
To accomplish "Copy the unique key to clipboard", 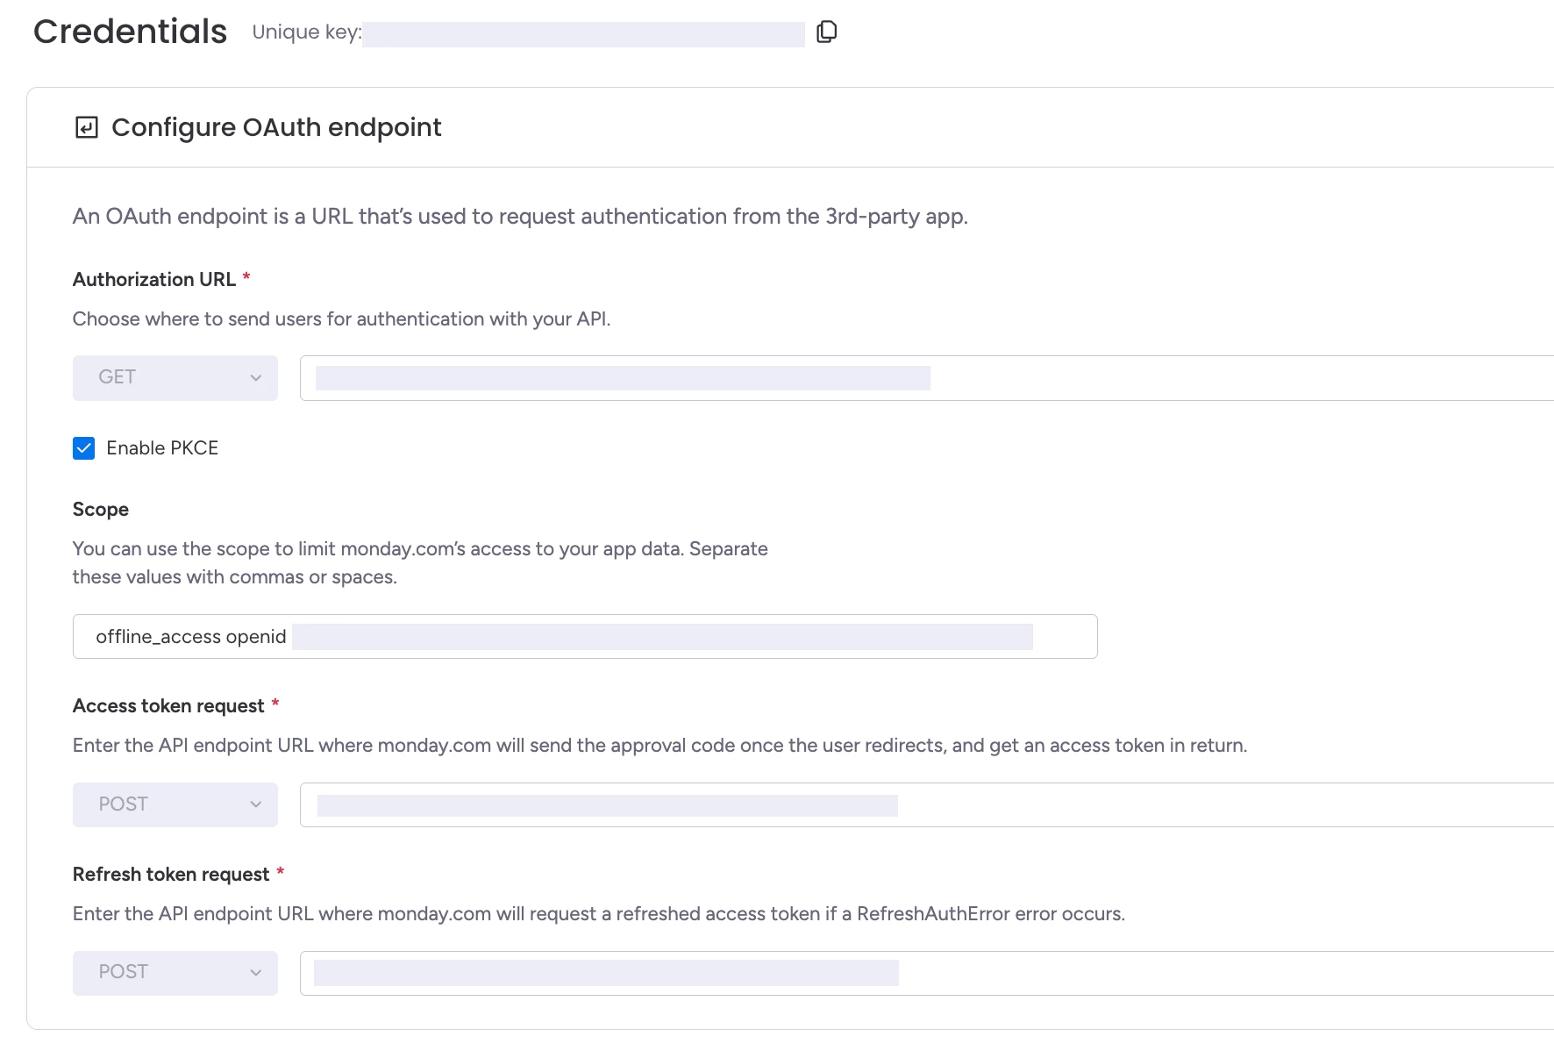I will [x=826, y=32].
